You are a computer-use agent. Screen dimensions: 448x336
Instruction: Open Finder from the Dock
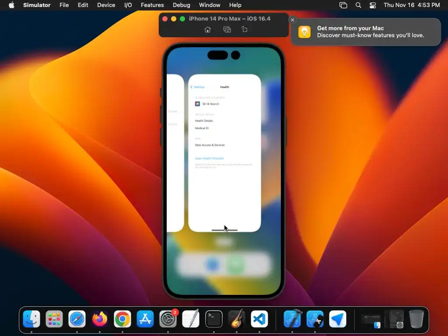tap(31, 319)
